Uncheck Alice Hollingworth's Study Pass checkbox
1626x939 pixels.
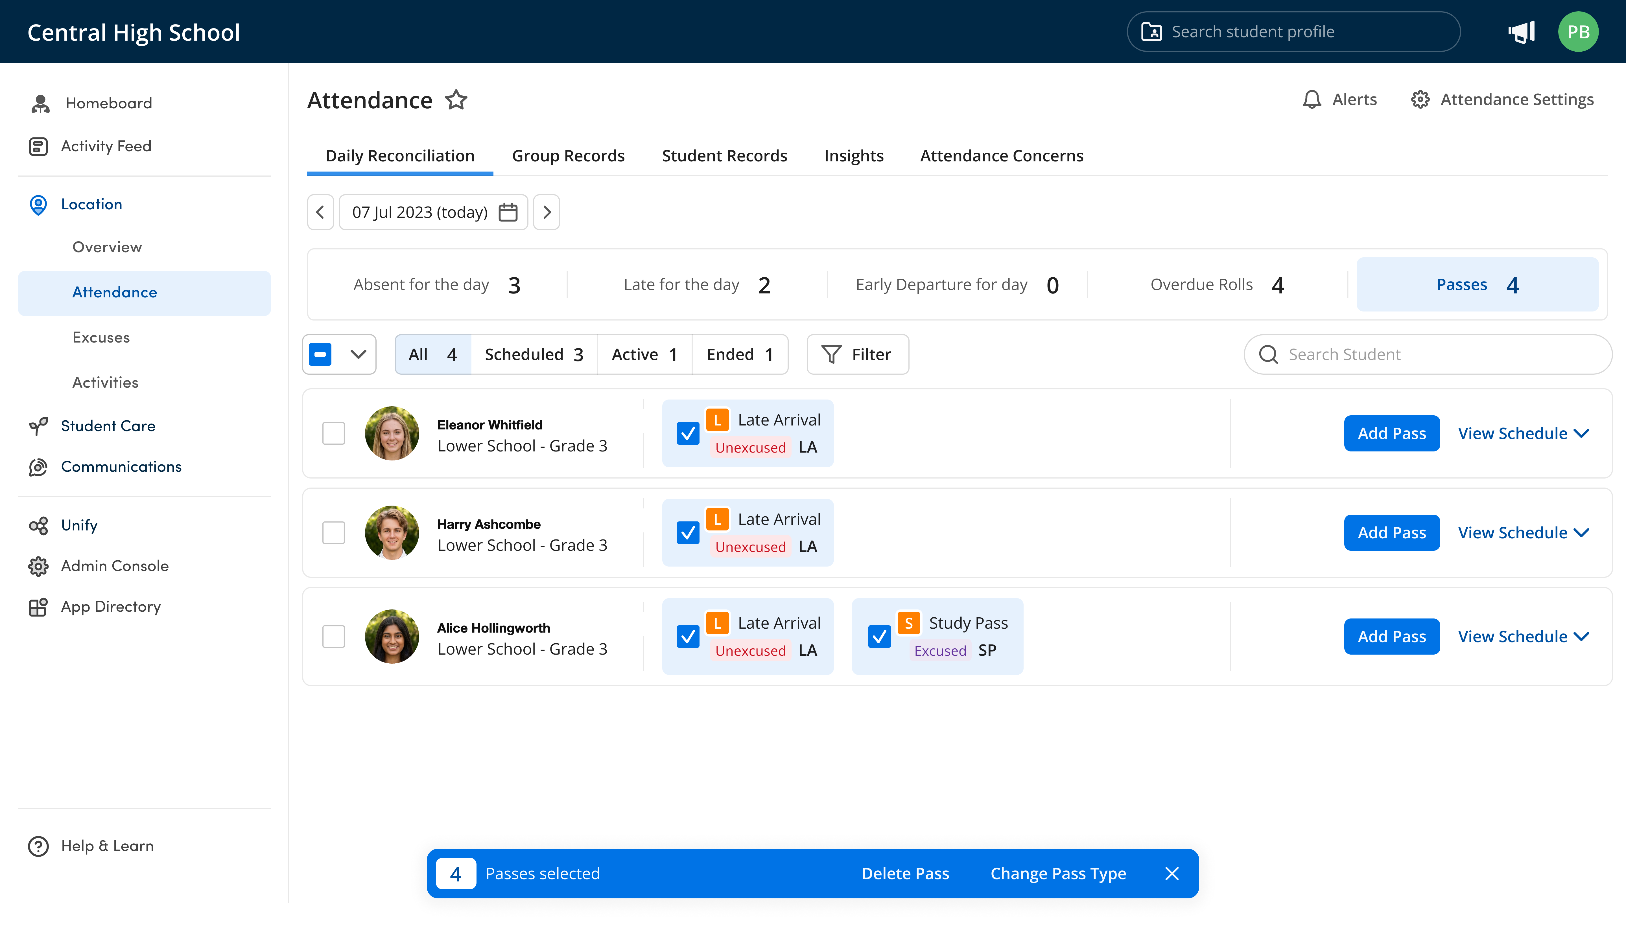[879, 637]
